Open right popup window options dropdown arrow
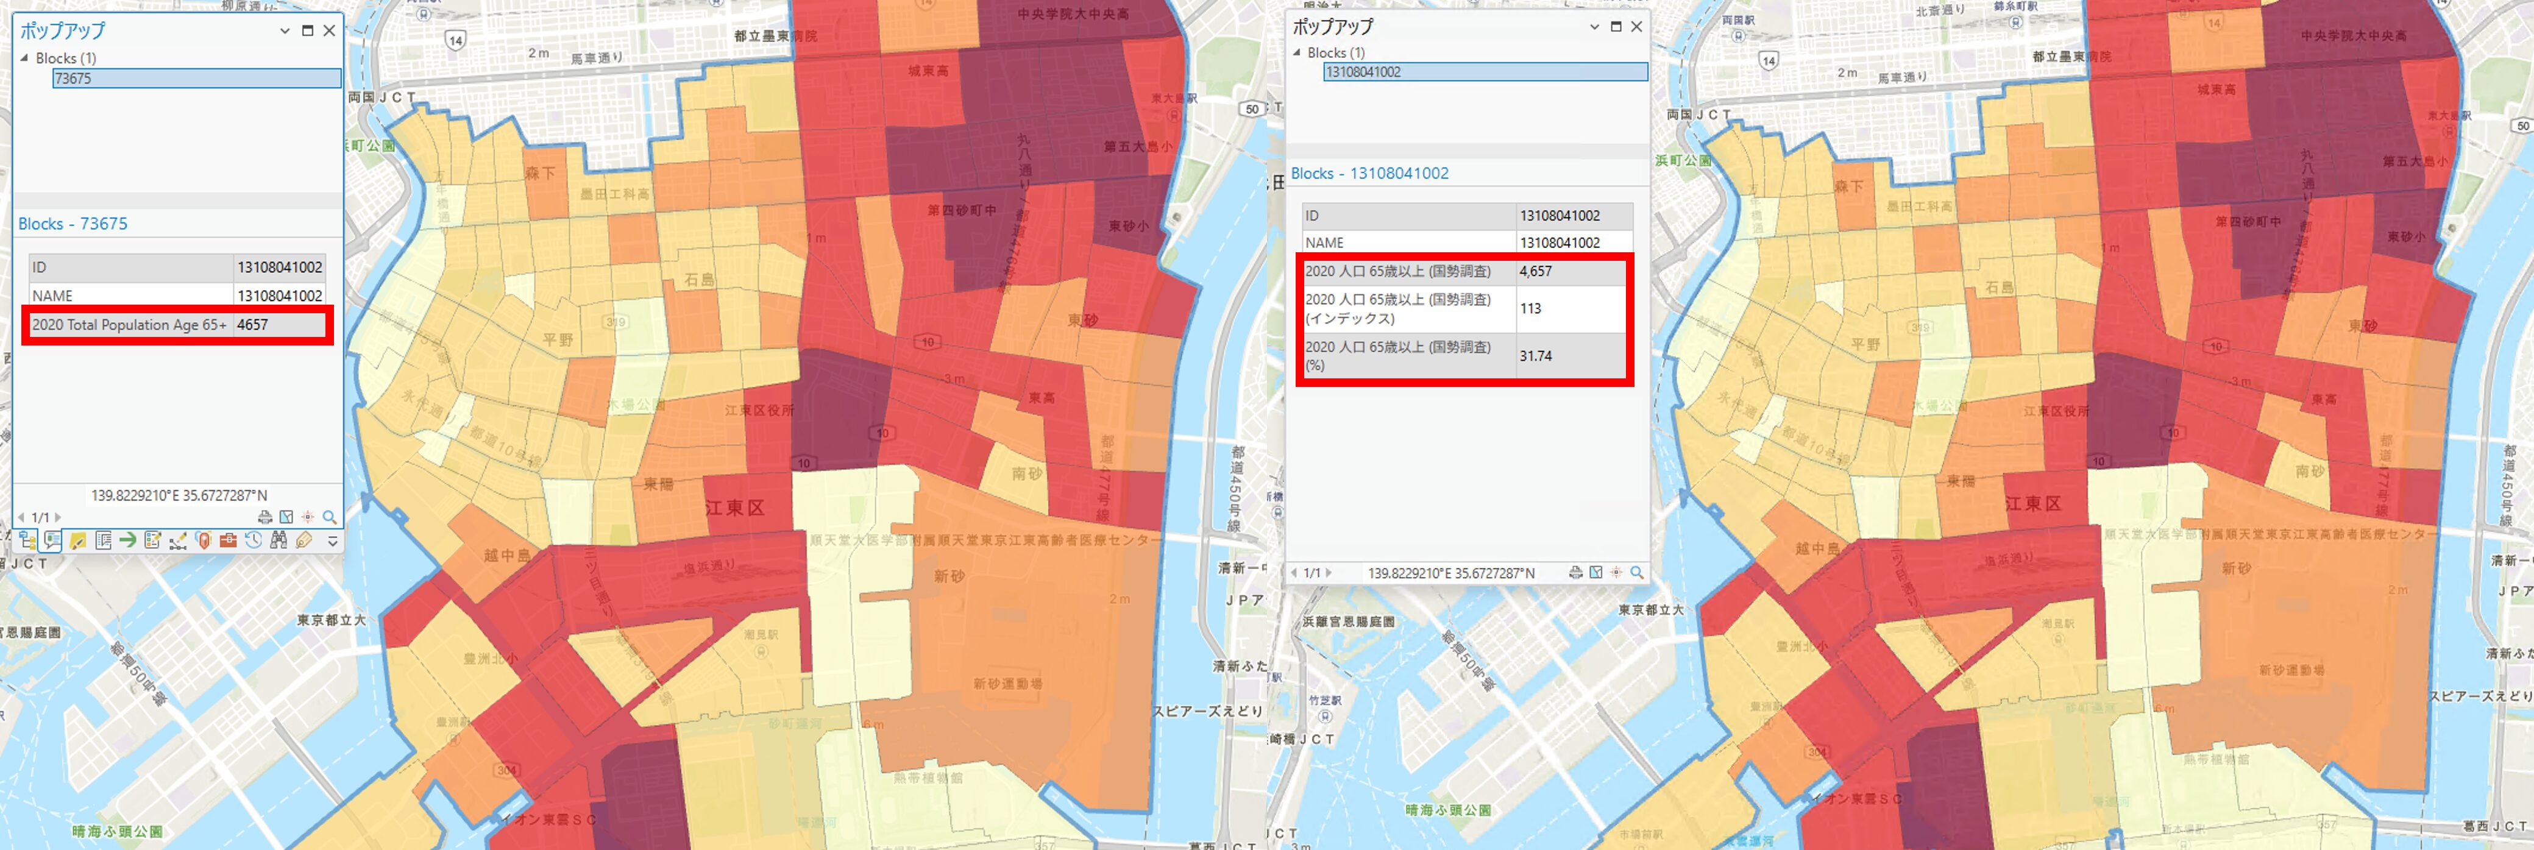This screenshot has width=2534, height=850. tap(1594, 27)
